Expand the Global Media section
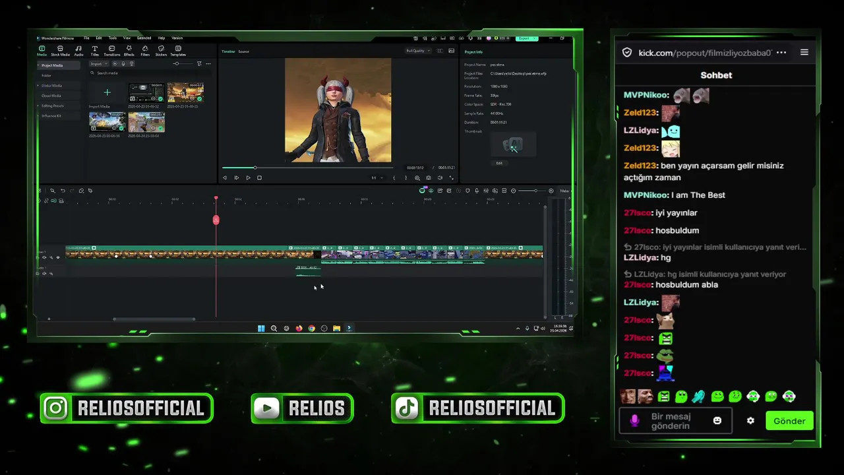The width and height of the screenshot is (844, 475). click(38, 86)
